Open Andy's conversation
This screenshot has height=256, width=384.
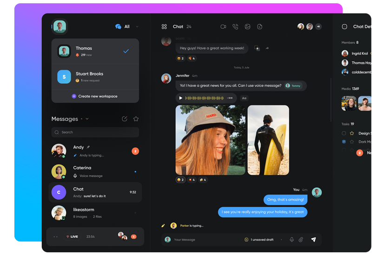[95, 151]
